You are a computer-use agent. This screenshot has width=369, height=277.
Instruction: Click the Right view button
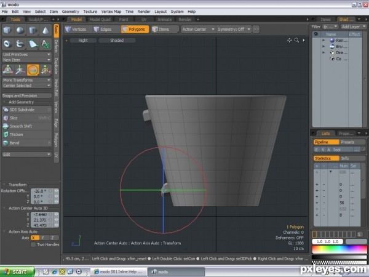pyautogui.click(x=83, y=40)
